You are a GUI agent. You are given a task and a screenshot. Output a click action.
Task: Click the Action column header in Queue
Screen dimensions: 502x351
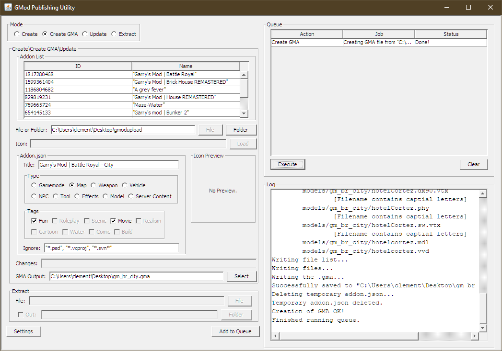click(x=307, y=34)
